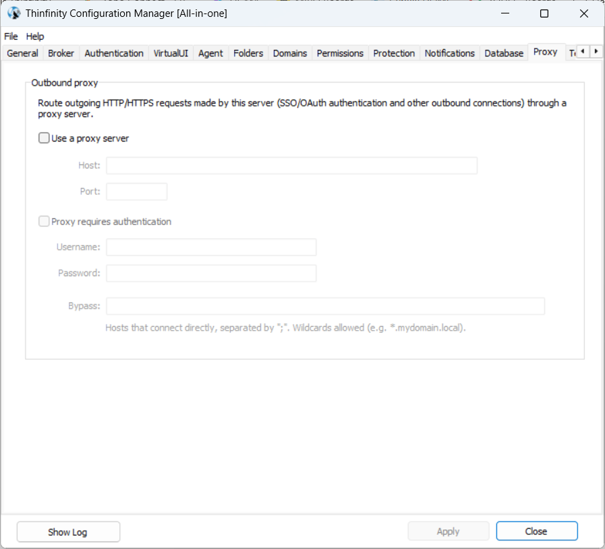
Task: Switch to the Notifications tab
Action: pyautogui.click(x=449, y=53)
